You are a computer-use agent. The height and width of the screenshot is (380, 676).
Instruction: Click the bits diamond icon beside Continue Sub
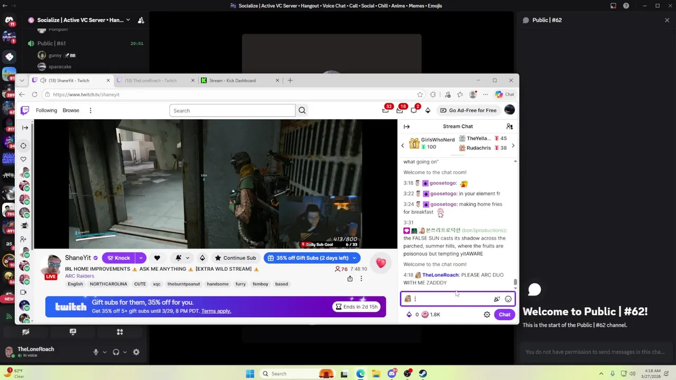pos(202,258)
